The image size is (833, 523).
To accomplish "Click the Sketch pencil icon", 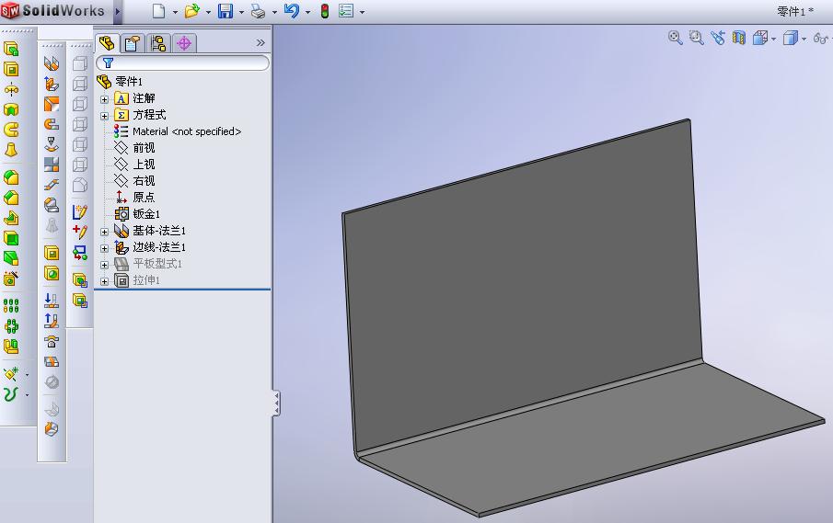I will [80, 212].
